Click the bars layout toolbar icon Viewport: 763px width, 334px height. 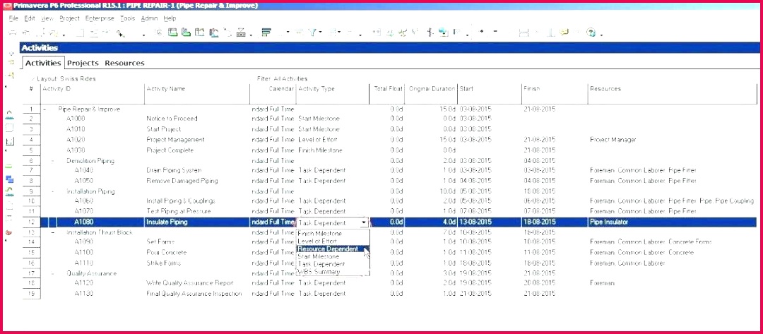pyautogui.click(x=266, y=33)
